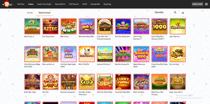
Task: Open the search magnifier icon
Action: tap(175, 12)
